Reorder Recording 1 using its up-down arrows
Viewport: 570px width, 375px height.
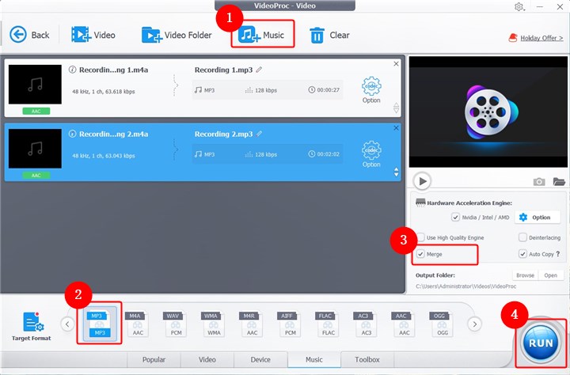pos(397,108)
